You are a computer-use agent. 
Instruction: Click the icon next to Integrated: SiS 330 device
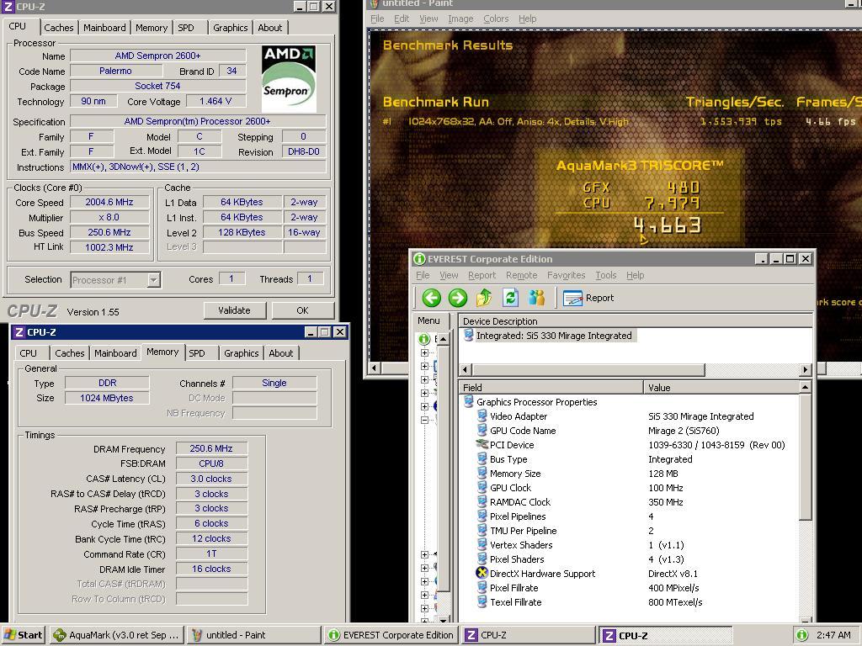[468, 335]
